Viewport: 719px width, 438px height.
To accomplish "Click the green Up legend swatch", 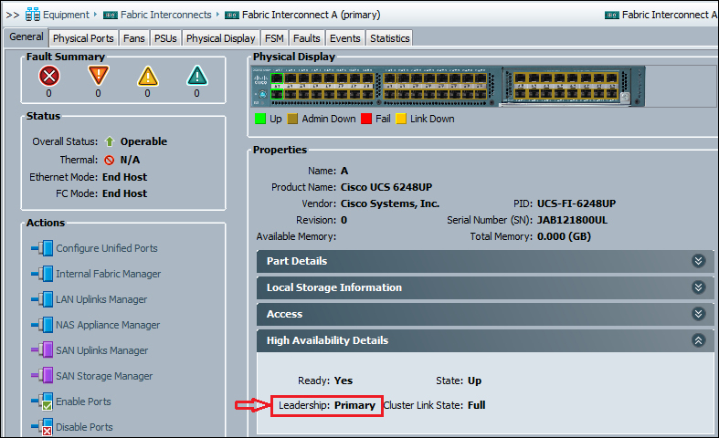I will (260, 120).
